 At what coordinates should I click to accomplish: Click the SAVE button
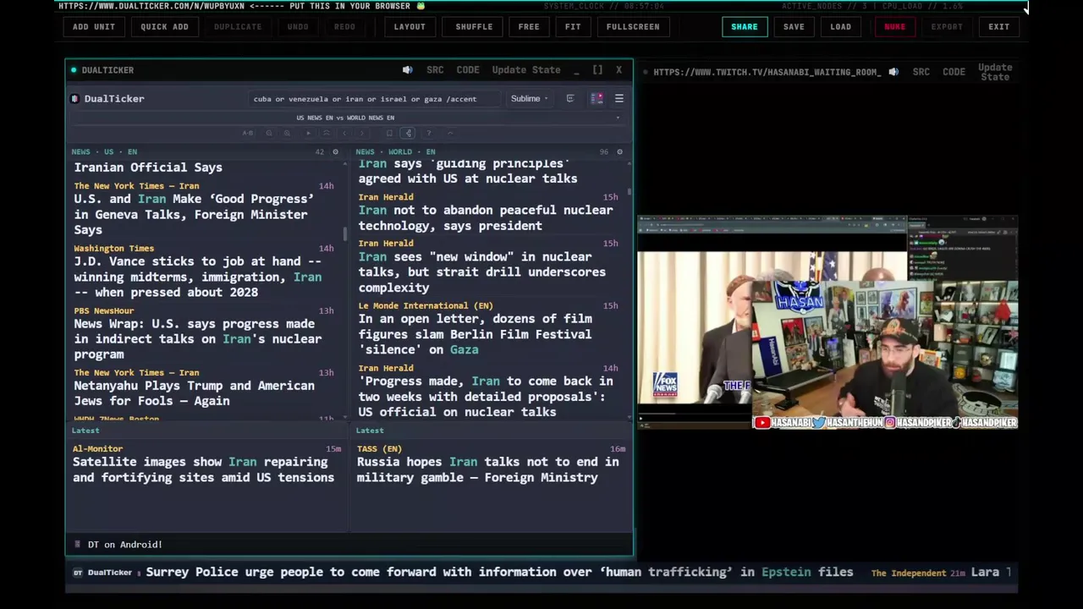point(794,27)
